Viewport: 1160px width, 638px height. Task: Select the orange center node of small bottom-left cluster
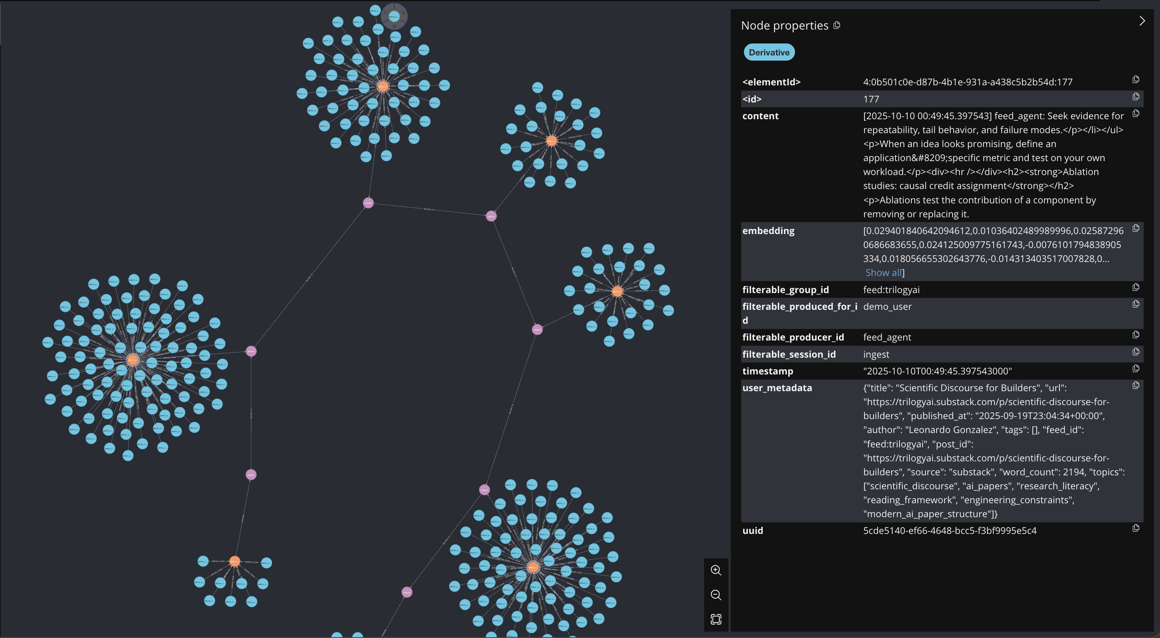(235, 561)
